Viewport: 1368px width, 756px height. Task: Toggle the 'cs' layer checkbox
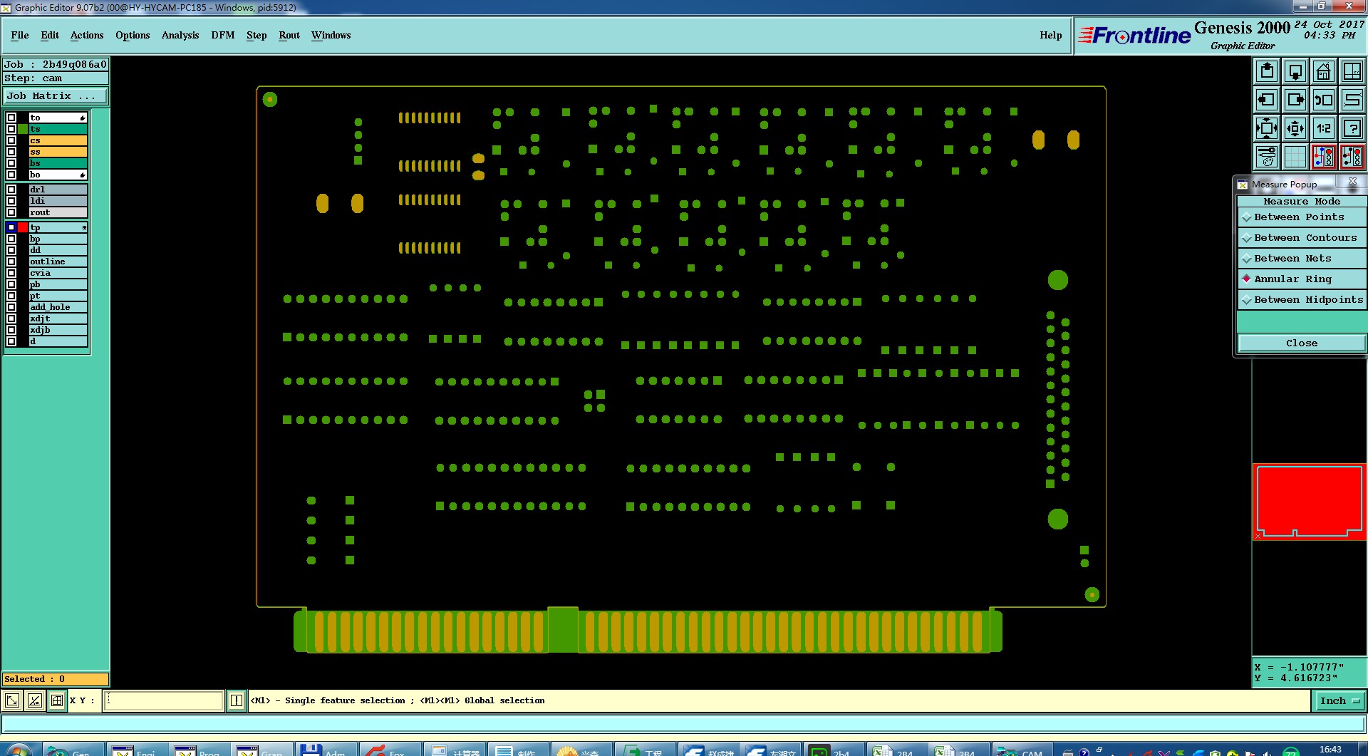[x=11, y=140]
